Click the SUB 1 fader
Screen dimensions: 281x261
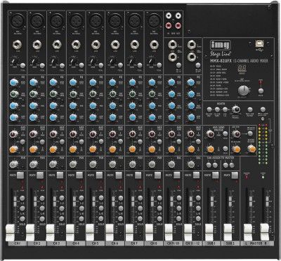(x=209, y=232)
